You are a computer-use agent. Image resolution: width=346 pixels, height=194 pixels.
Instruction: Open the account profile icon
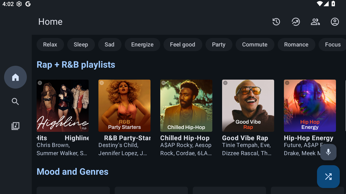(335, 22)
